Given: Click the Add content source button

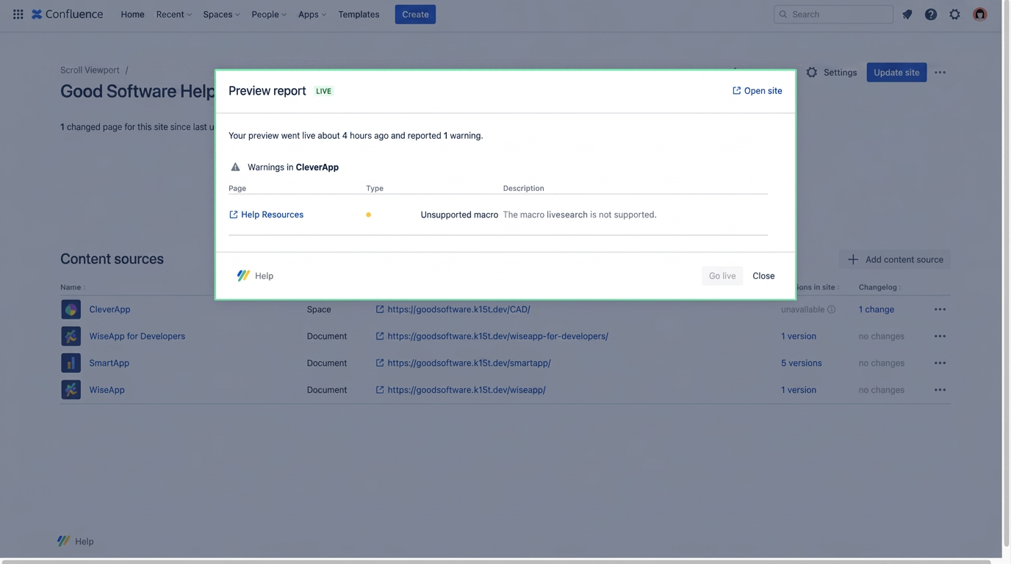Looking at the screenshot, I should 895,259.
